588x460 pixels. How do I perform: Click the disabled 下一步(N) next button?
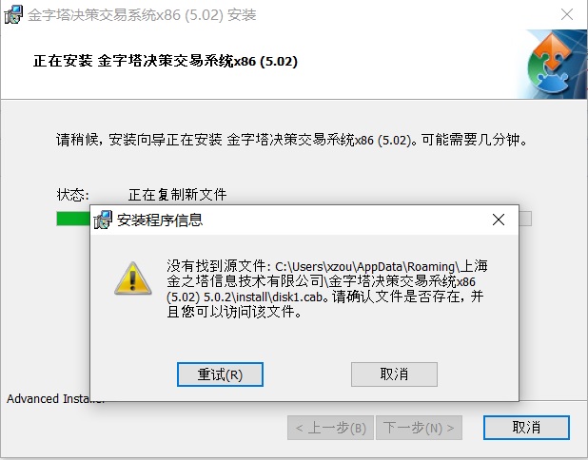[419, 428]
